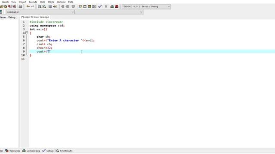The height and width of the screenshot is (154, 275).
Task: Click the Undo arrow icon
Action: pyautogui.click(x=28, y=6)
